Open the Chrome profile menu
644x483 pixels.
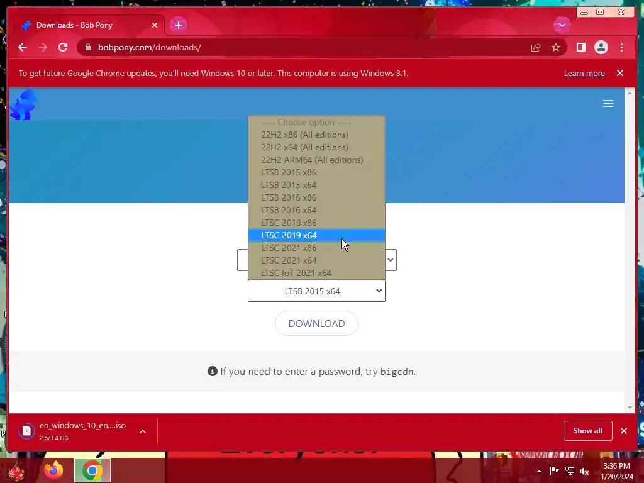point(601,47)
